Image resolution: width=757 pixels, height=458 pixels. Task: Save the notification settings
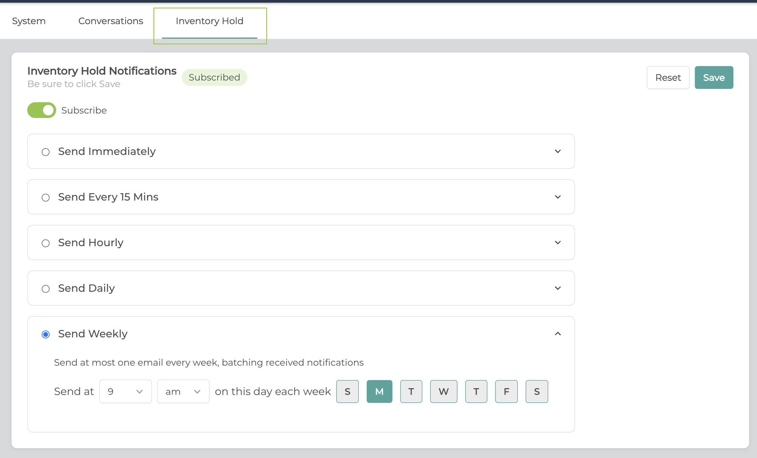click(x=714, y=78)
